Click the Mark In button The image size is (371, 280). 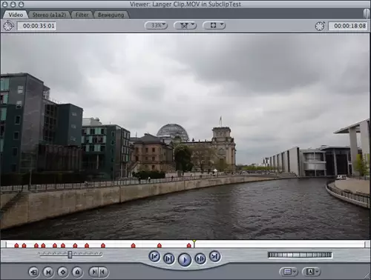93,272
